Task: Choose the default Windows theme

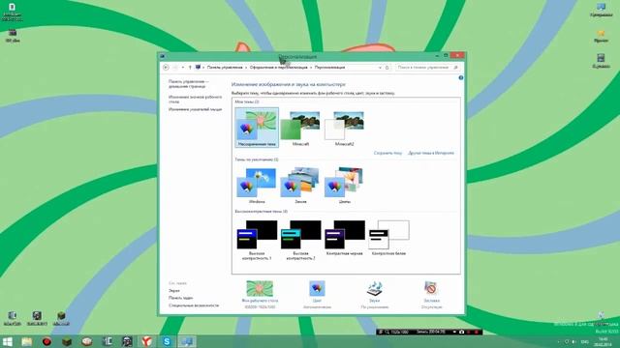Action: point(257,185)
